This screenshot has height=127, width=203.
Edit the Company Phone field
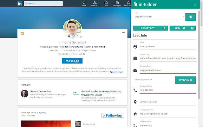pos(167,90)
